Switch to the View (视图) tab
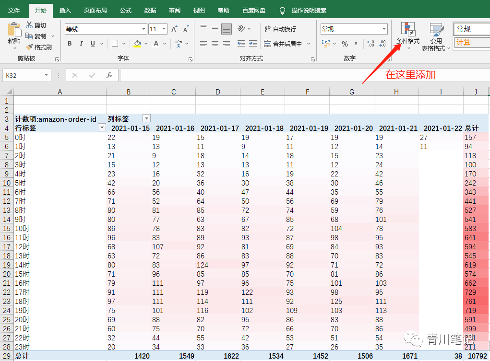Viewport: 490px width, 361px height. [x=199, y=10]
